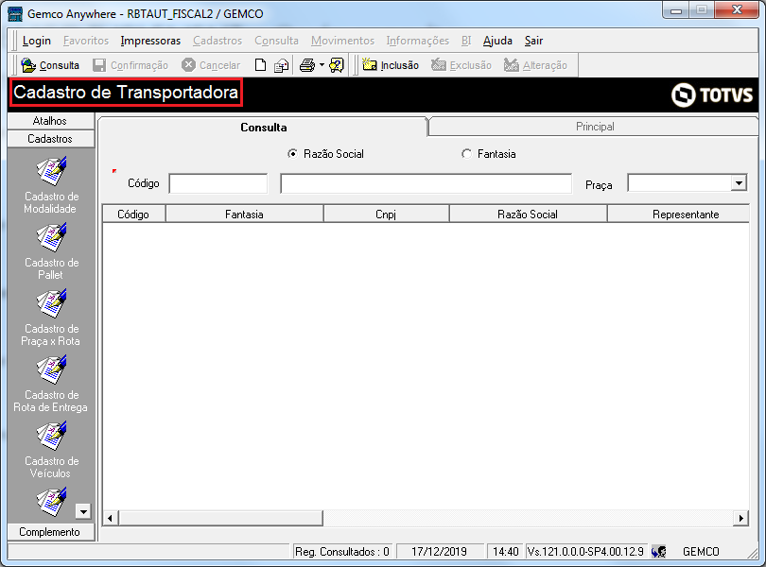Viewport: 766px width, 567px height.
Task: Click the disabled Confirmação save icon
Action: click(x=99, y=65)
